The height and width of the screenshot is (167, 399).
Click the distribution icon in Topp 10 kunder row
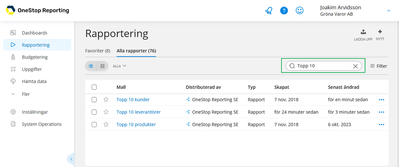click(x=188, y=100)
